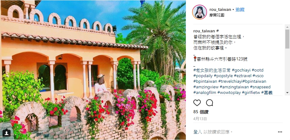Screen dimensions: 290x140
Task: View the 85 個讚 likes list
Action: 201,112
